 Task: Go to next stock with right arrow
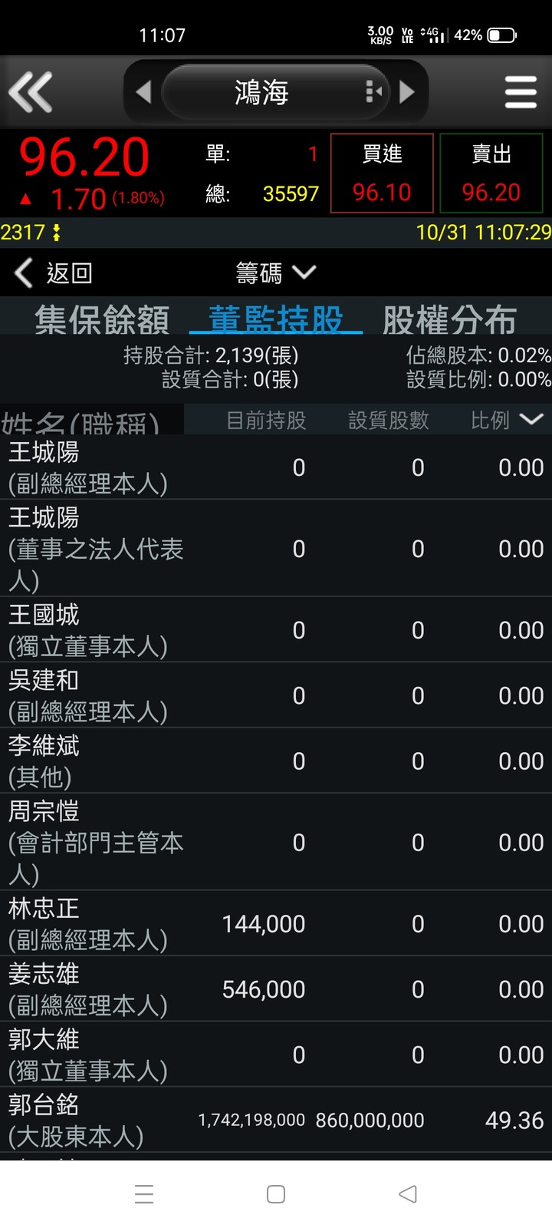(407, 92)
